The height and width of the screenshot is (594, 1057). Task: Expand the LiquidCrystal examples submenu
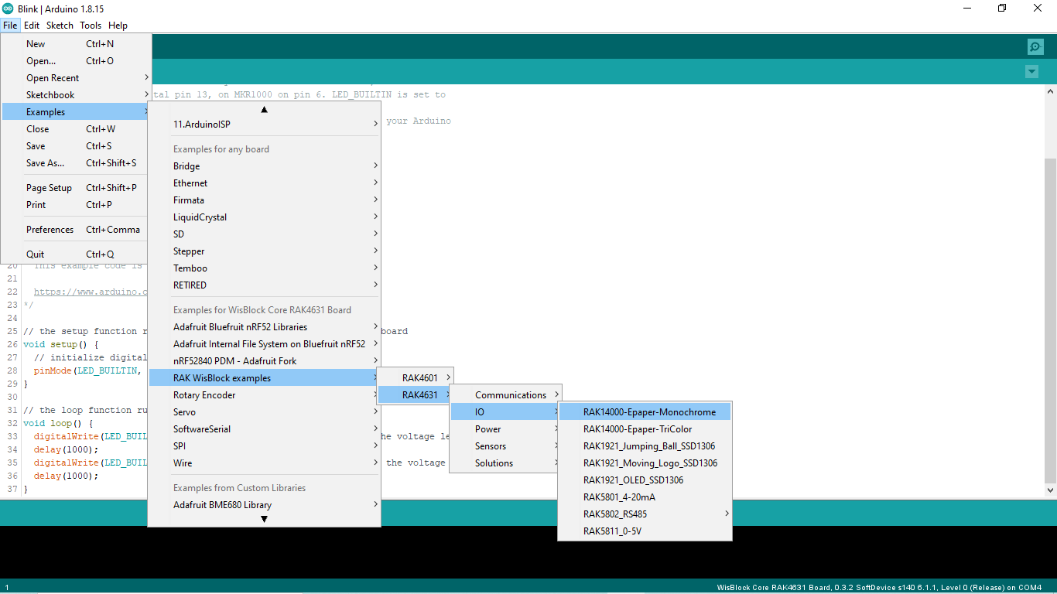(265, 217)
